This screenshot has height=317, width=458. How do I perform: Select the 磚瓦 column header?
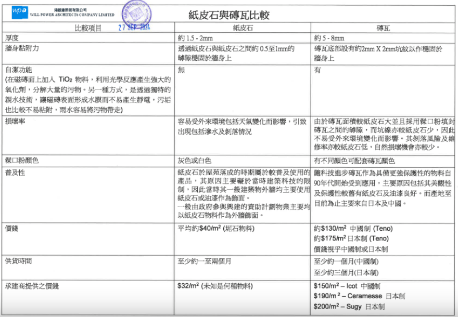tap(384, 28)
